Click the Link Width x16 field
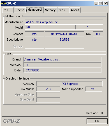This screenshot has height=126, width=109. pyautogui.click(x=48, y=89)
